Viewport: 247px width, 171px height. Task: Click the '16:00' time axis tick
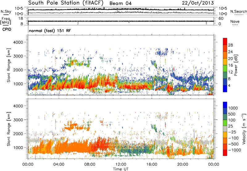coord(152,165)
